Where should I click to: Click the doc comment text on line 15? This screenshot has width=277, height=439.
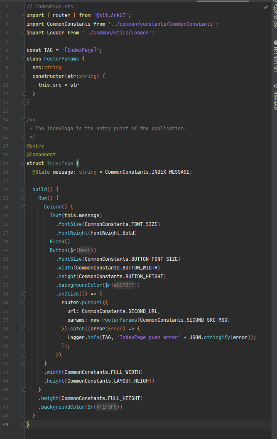[x=108, y=129]
